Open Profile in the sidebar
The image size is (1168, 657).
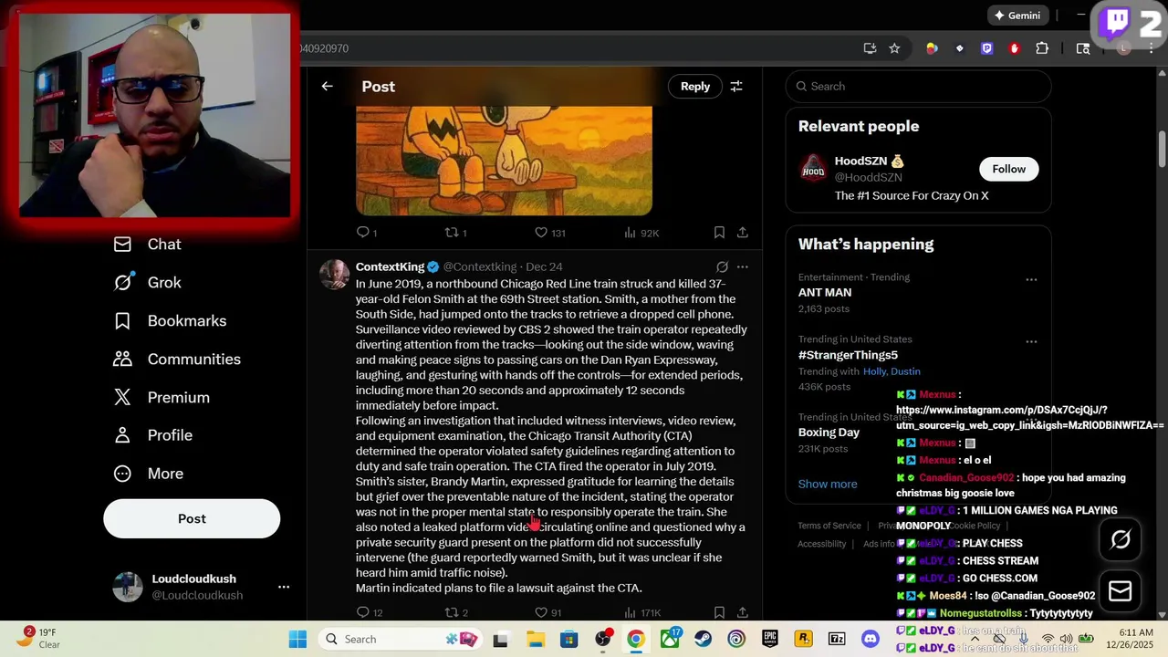tap(152, 435)
